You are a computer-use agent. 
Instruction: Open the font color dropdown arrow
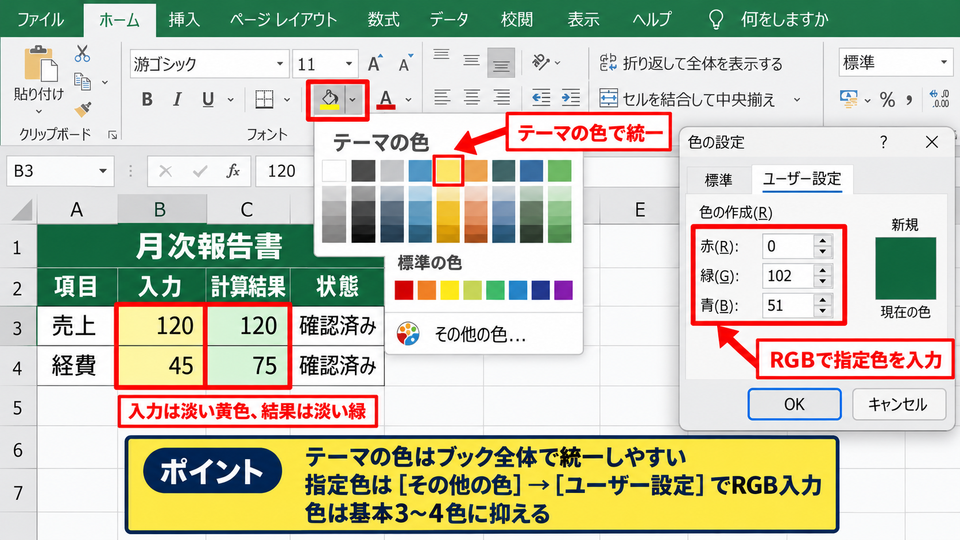408,100
